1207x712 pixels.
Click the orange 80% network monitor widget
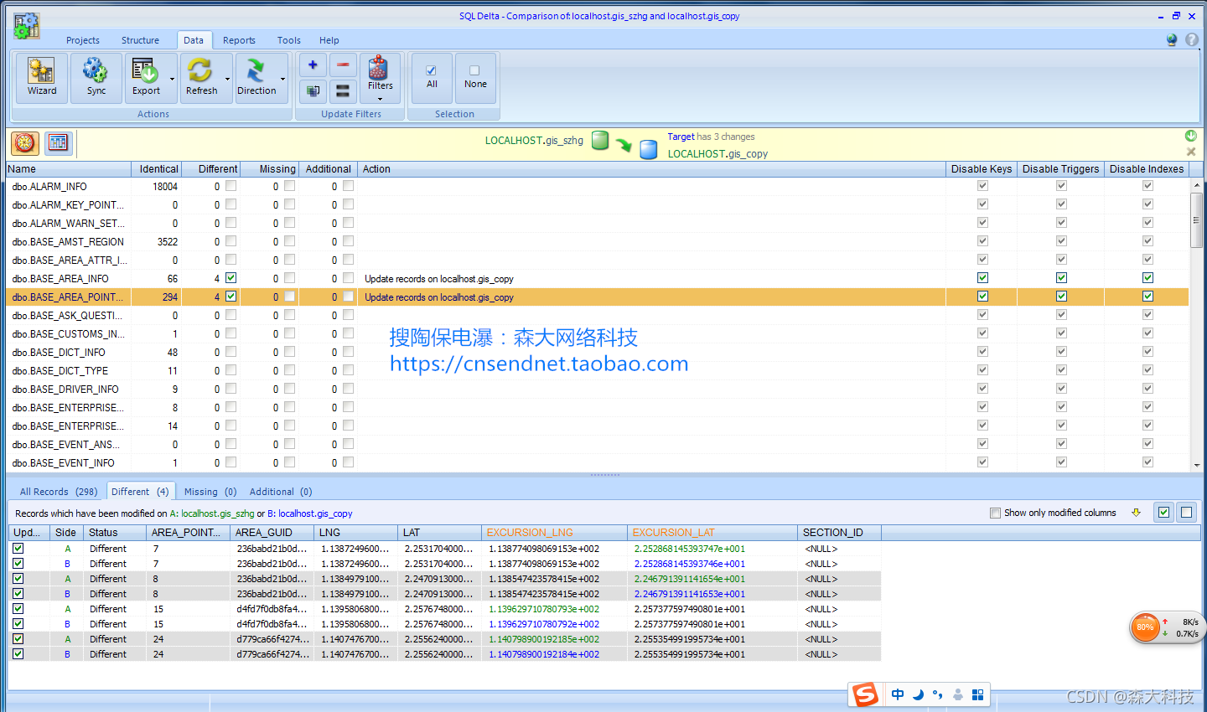click(x=1145, y=627)
